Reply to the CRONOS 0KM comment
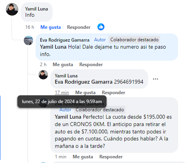Image resolution: width=189 pixels, height=163 pixels. pos(111,157)
